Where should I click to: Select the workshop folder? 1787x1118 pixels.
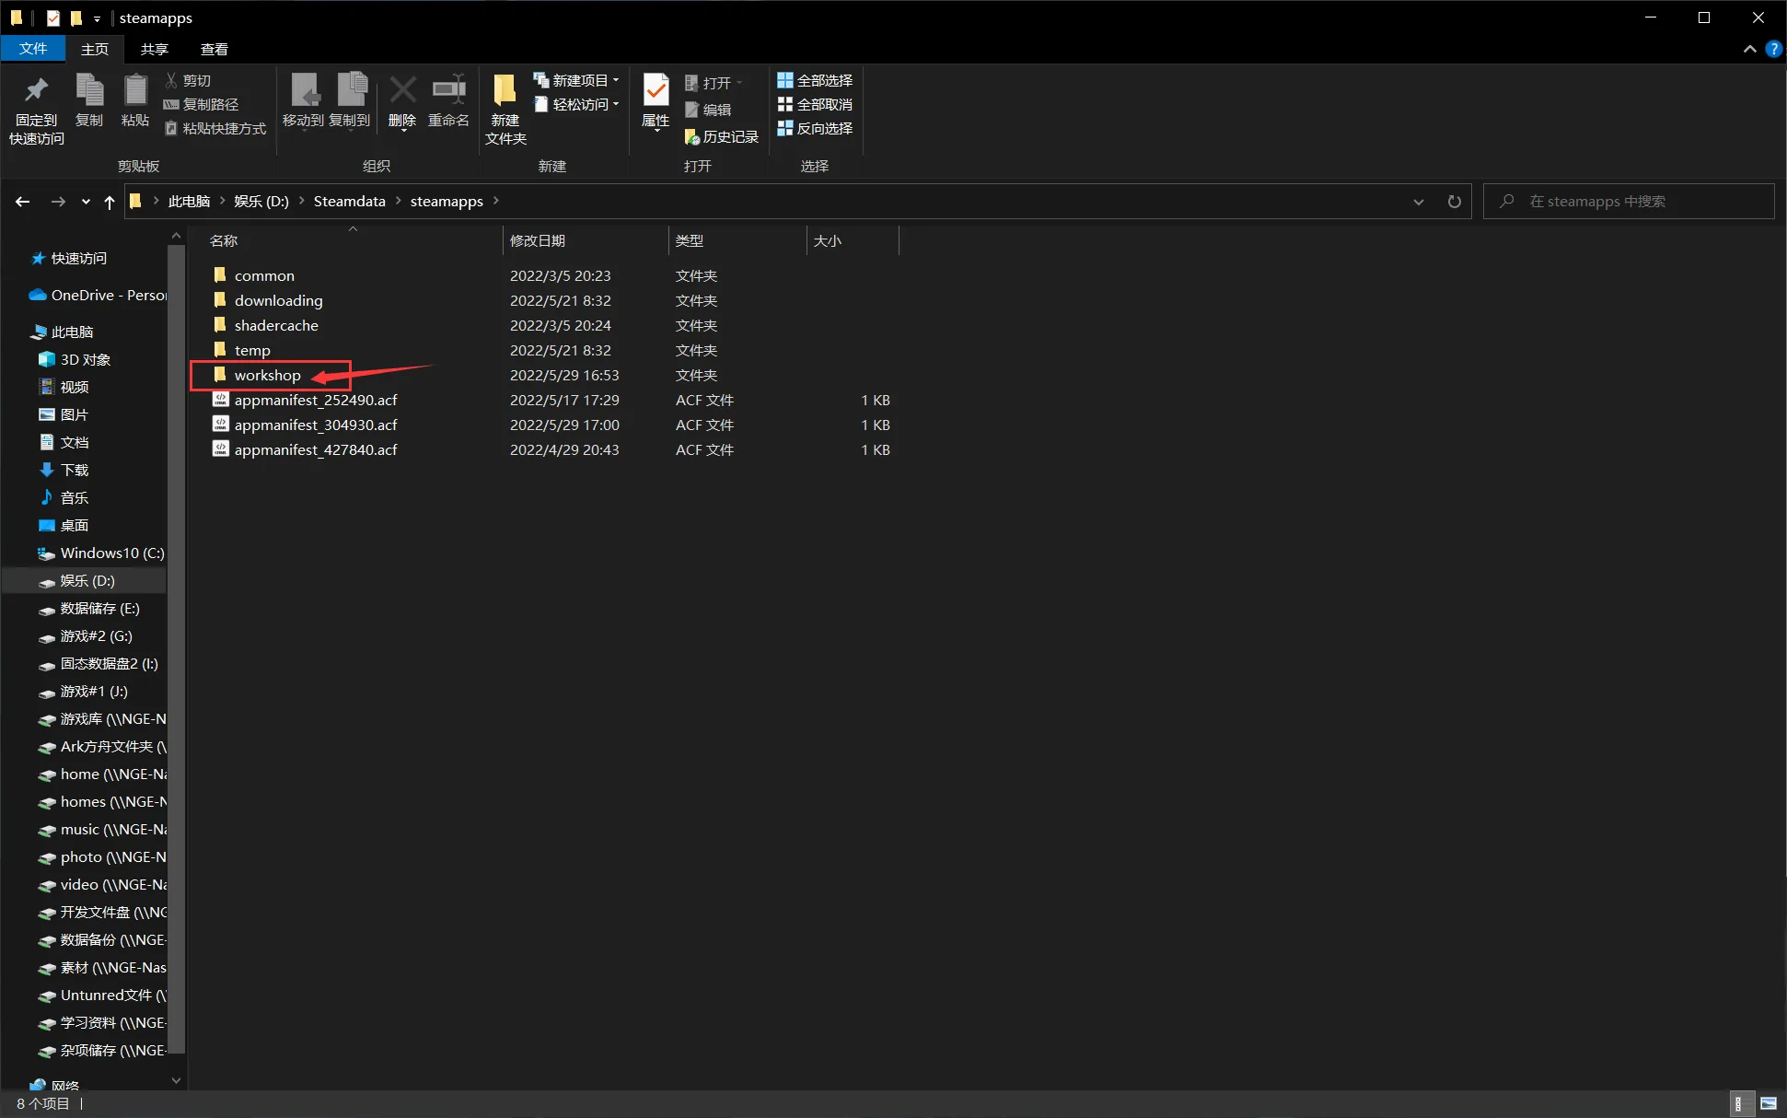[x=267, y=375]
